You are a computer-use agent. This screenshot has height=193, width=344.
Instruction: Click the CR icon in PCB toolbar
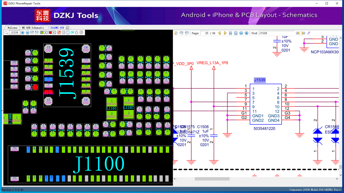72,32
